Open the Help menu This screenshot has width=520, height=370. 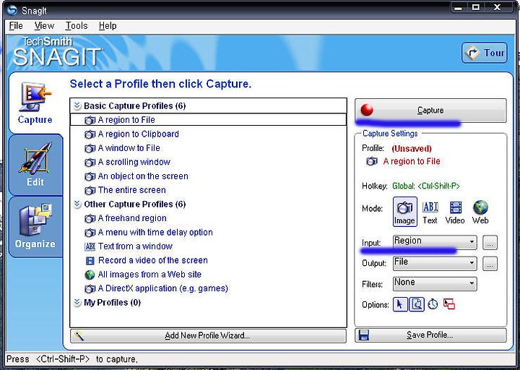[x=108, y=26]
